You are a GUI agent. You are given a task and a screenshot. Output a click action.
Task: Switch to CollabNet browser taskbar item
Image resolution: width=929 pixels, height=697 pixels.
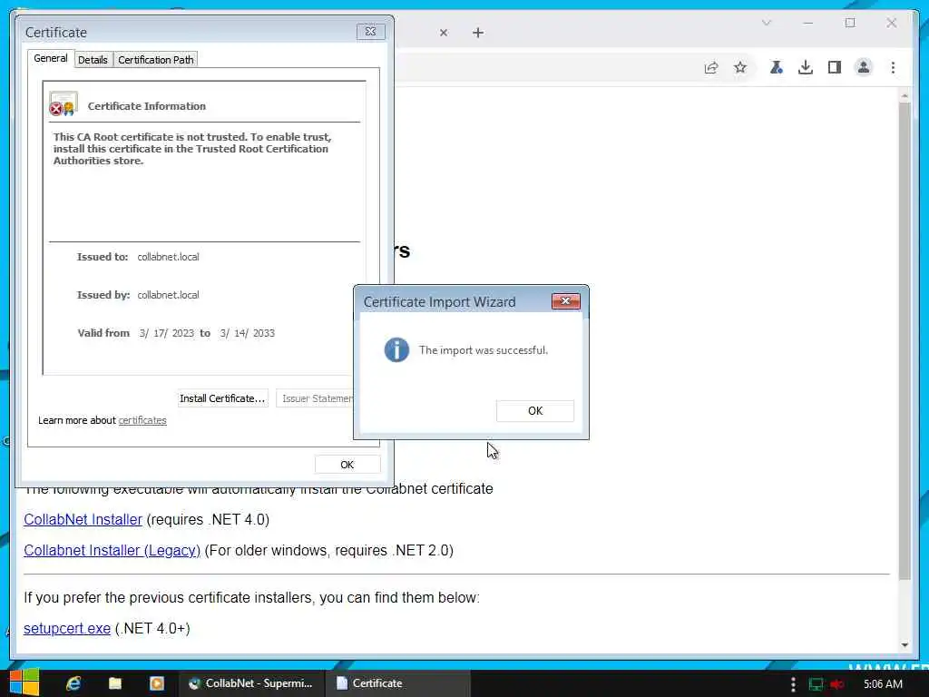tap(252, 683)
